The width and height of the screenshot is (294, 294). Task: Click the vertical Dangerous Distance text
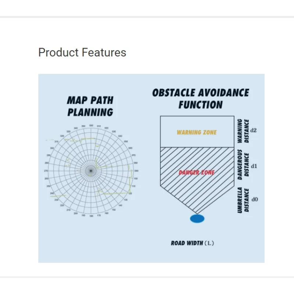point(243,164)
